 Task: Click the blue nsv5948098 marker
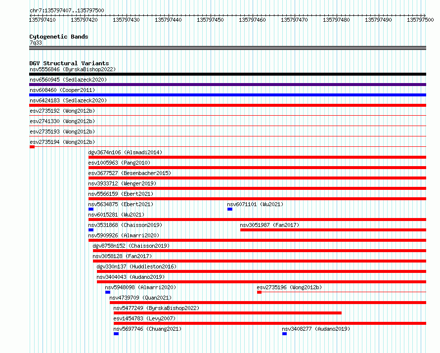click(108, 292)
